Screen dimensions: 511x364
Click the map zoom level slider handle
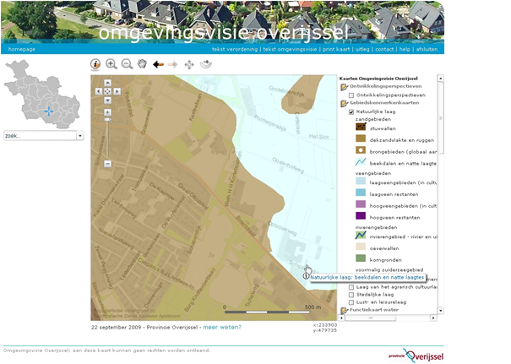107,120
